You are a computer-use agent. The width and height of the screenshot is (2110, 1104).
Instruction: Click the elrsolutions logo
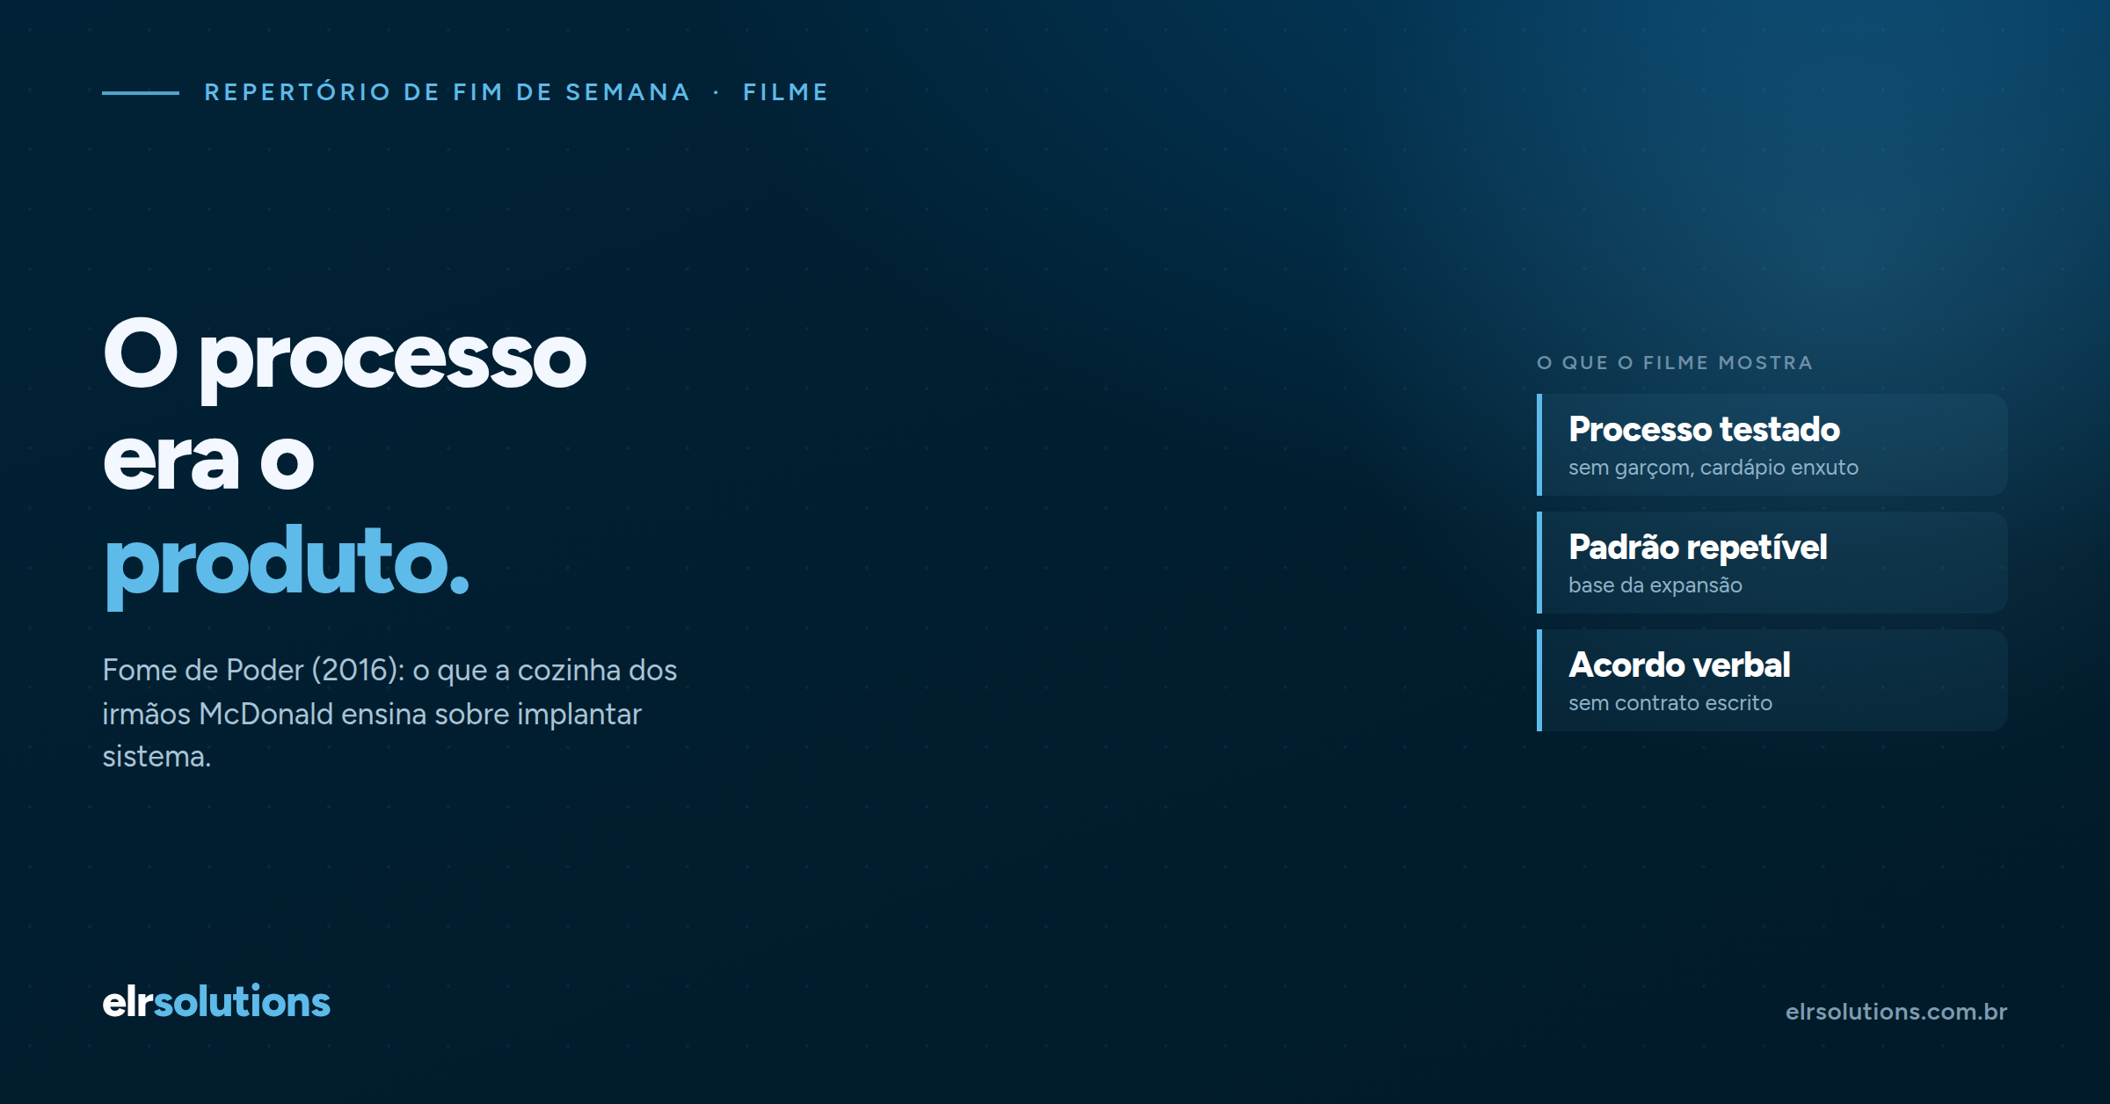coord(216,1002)
